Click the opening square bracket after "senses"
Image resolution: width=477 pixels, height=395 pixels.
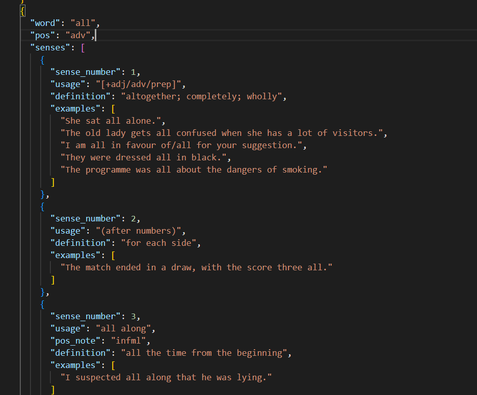tap(83, 47)
